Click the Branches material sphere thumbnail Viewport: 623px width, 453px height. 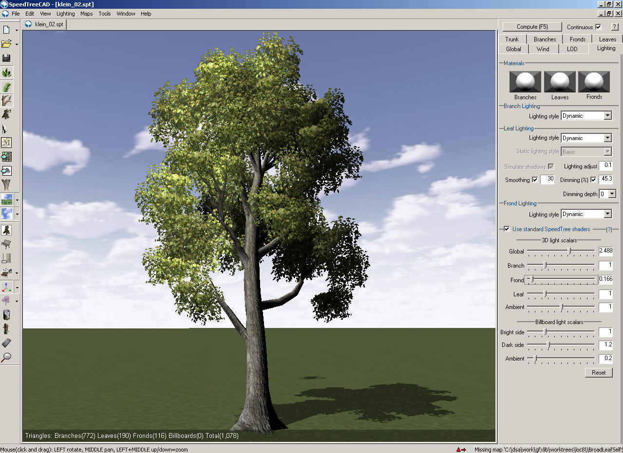coord(525,81)
